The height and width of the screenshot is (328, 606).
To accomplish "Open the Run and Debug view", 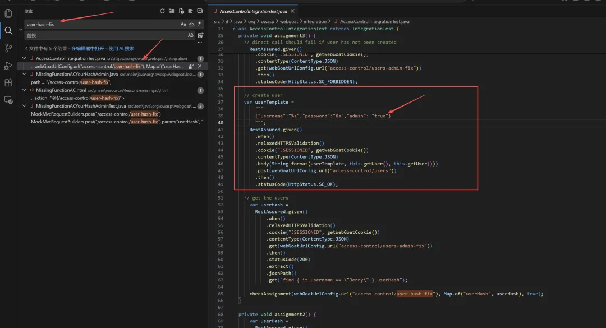I will [x=8, y=66].
